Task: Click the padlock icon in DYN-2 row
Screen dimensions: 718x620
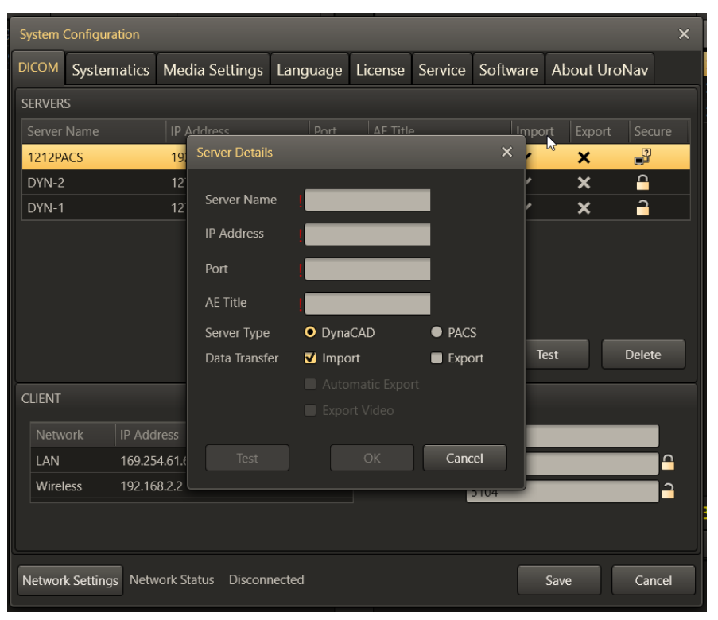Action: [x=642, y=183]
